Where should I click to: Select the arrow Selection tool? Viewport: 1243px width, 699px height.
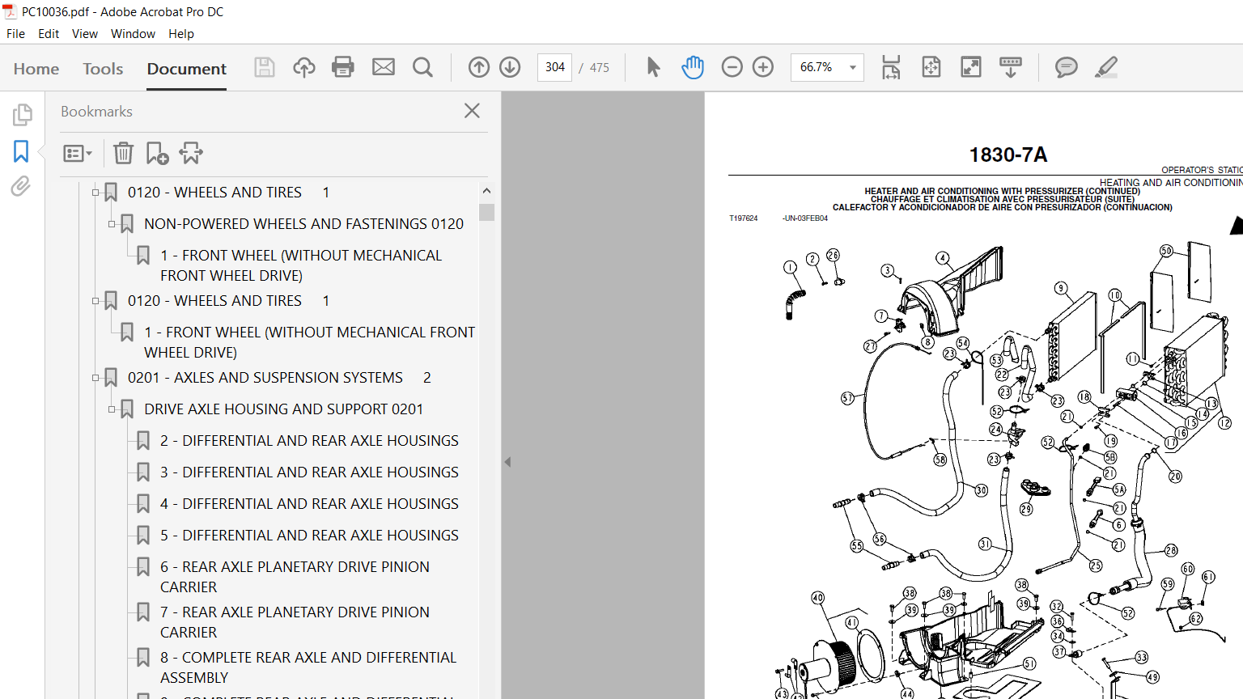pyautogui.click(x=653, y=67)
